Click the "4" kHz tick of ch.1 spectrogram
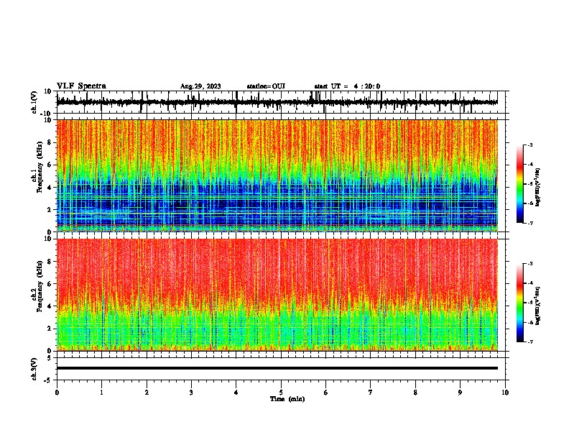569x440 pixels. coord(50,188)
